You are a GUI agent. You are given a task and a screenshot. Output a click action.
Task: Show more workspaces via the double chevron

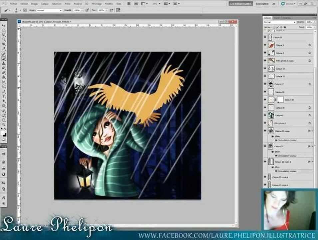[274, 4]
